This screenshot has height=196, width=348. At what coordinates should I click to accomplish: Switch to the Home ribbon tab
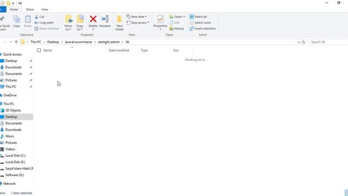pos(14,10)
